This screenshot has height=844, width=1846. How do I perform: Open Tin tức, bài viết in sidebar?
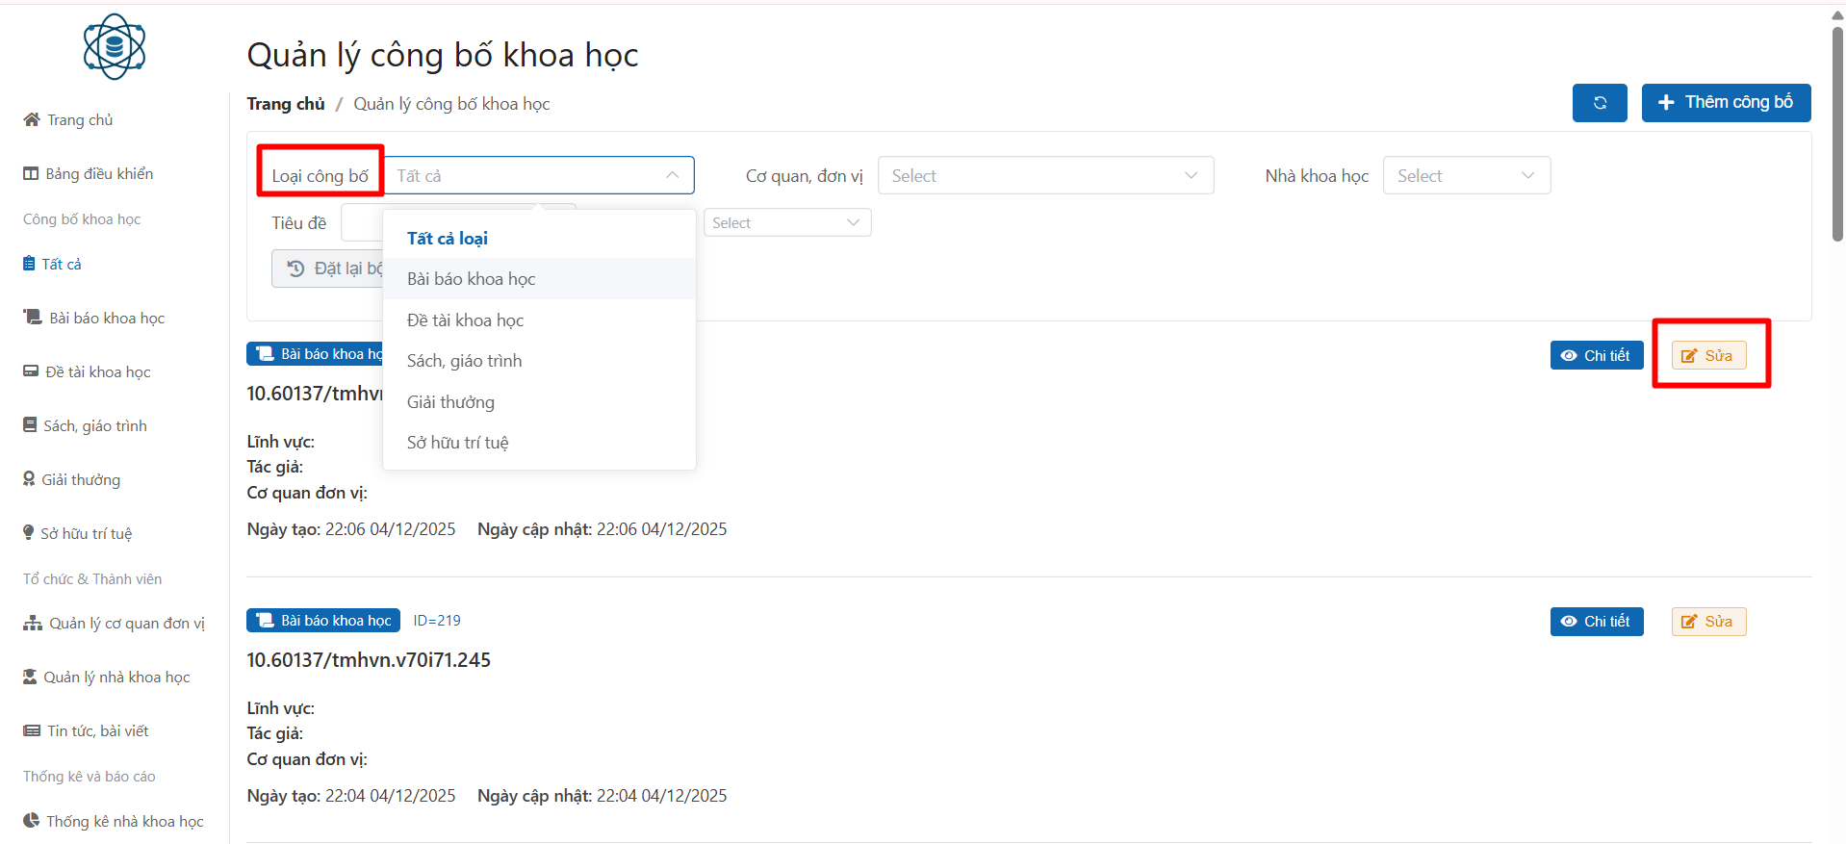click(87, 731)
